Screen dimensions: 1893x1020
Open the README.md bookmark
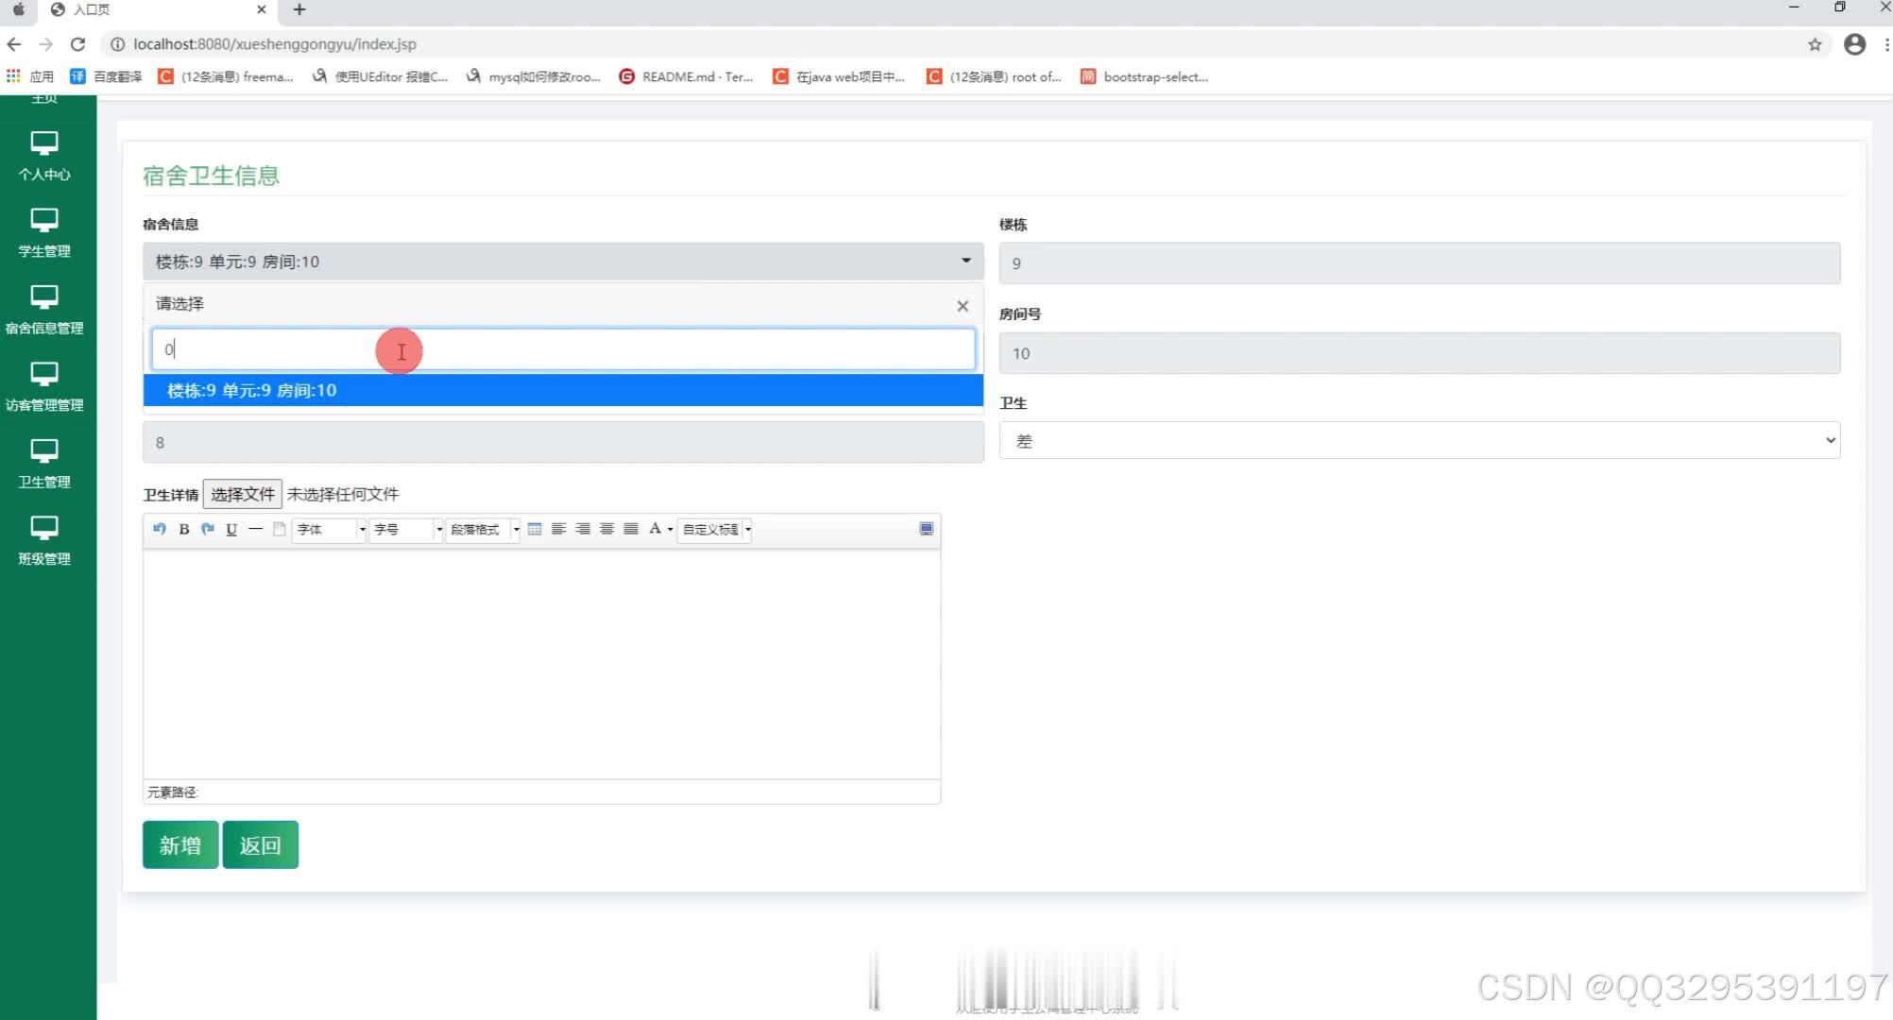tap(686, 76)
